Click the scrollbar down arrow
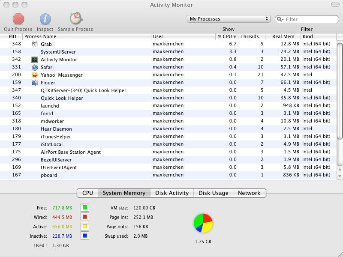This screenshot has height=257, width=343. [x=340, y=176]
